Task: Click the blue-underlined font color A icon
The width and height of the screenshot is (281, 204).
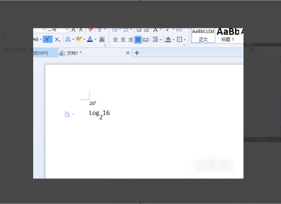Action: point(89,40)
